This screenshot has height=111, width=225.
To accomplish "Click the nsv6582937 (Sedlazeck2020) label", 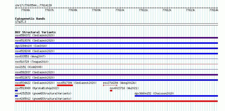I will click(35, 72).
